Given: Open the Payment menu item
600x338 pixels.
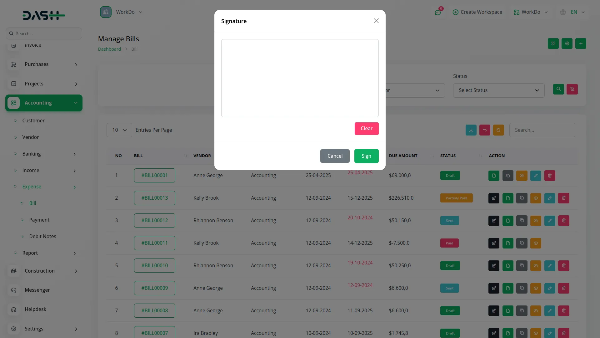Looking at the screenshot, I should (39, 220).
